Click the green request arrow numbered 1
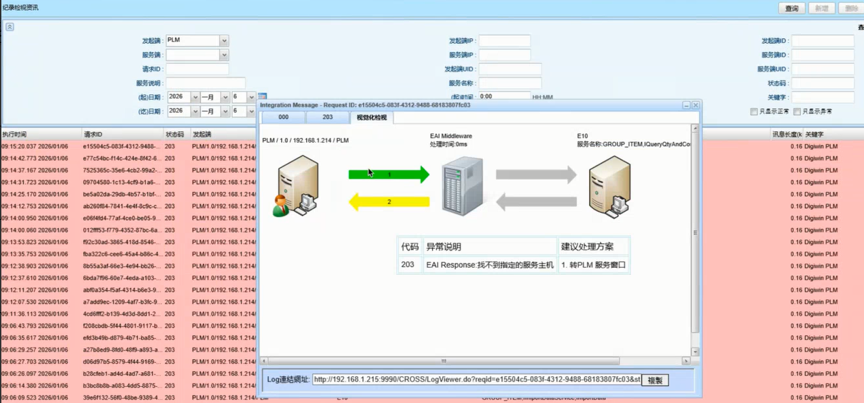This screenshot has height=403, width=864. click(x=389, y=174)
